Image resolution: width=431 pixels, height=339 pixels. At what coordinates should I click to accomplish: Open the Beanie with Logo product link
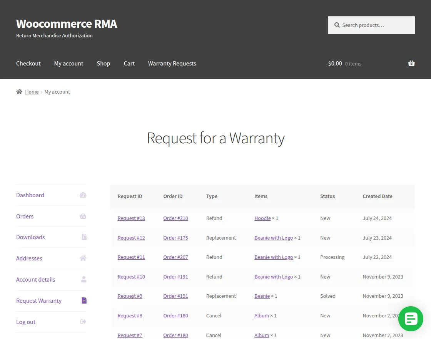tap(273, 238)
